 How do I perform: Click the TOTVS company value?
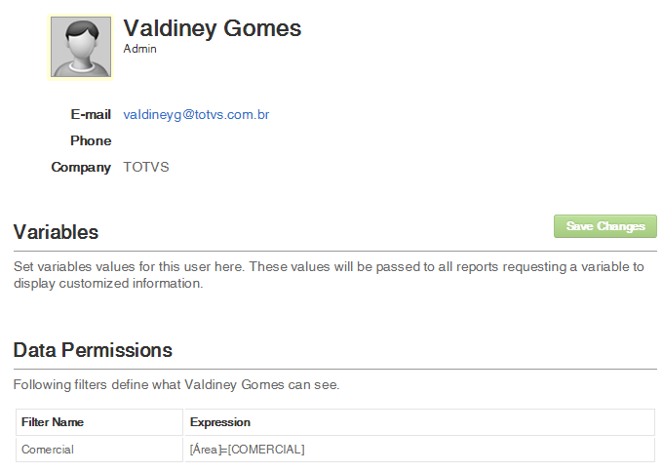point(146,168)
